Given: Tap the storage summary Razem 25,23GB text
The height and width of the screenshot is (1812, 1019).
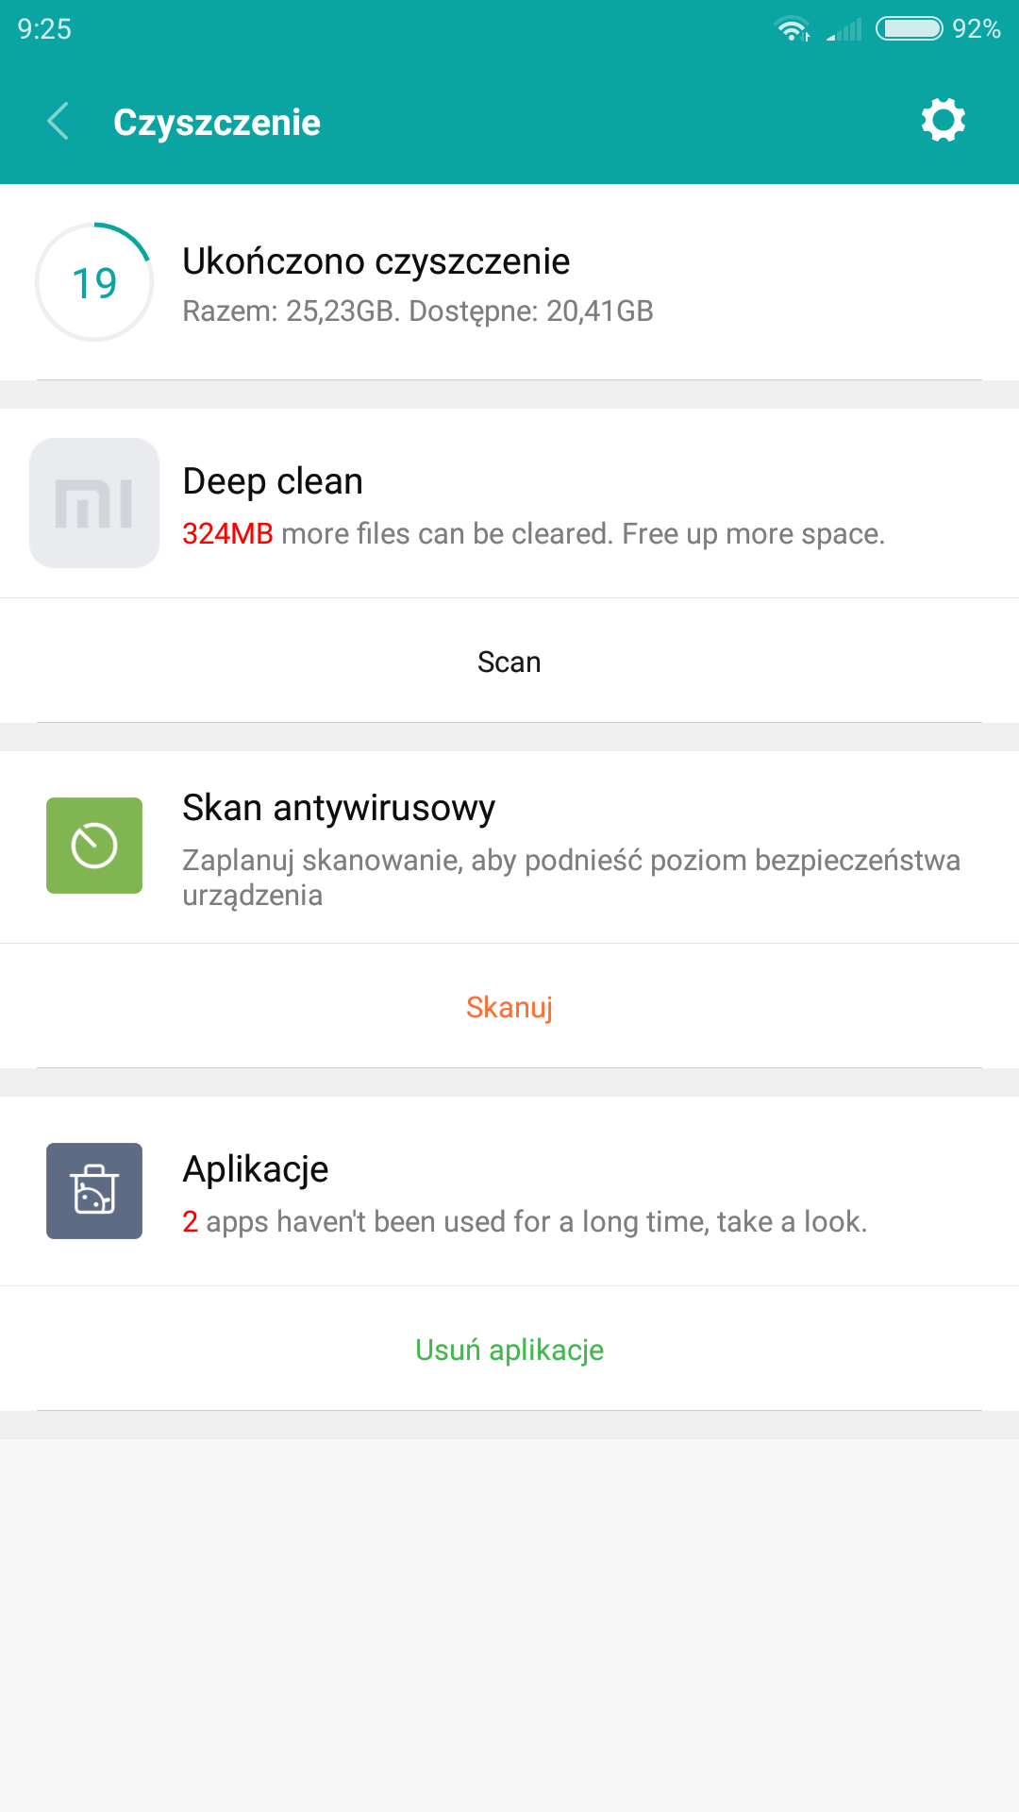Looking at the screenshot, I should (417, 311).
